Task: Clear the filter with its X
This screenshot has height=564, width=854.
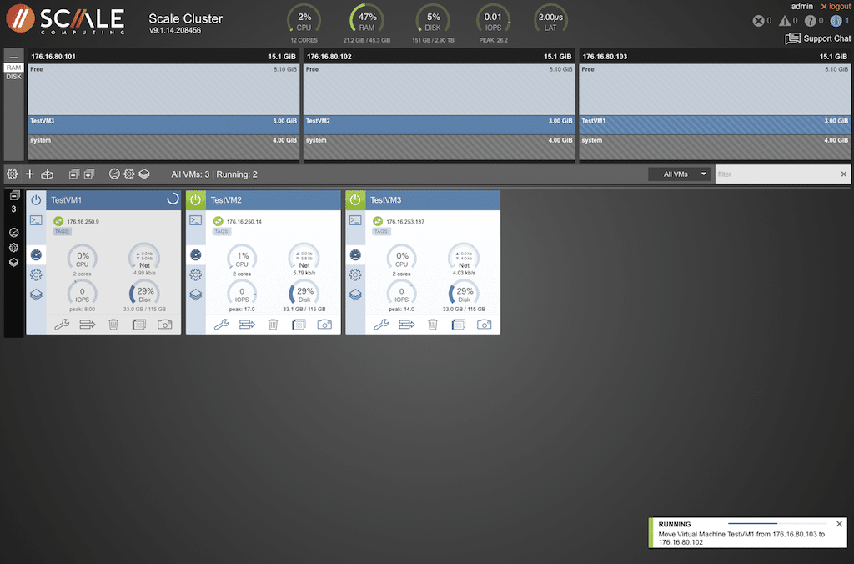Action: pyautogui.click(x=844, y=174)
